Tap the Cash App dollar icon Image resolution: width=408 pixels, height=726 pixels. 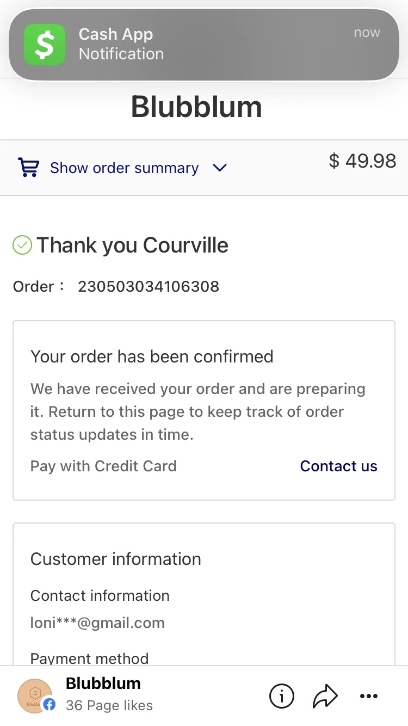coord(45,44)
